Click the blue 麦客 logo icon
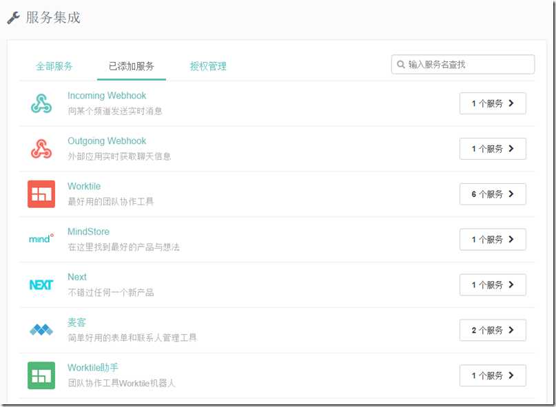This screenshot has height=407, width=556. [x=41, y=330]
